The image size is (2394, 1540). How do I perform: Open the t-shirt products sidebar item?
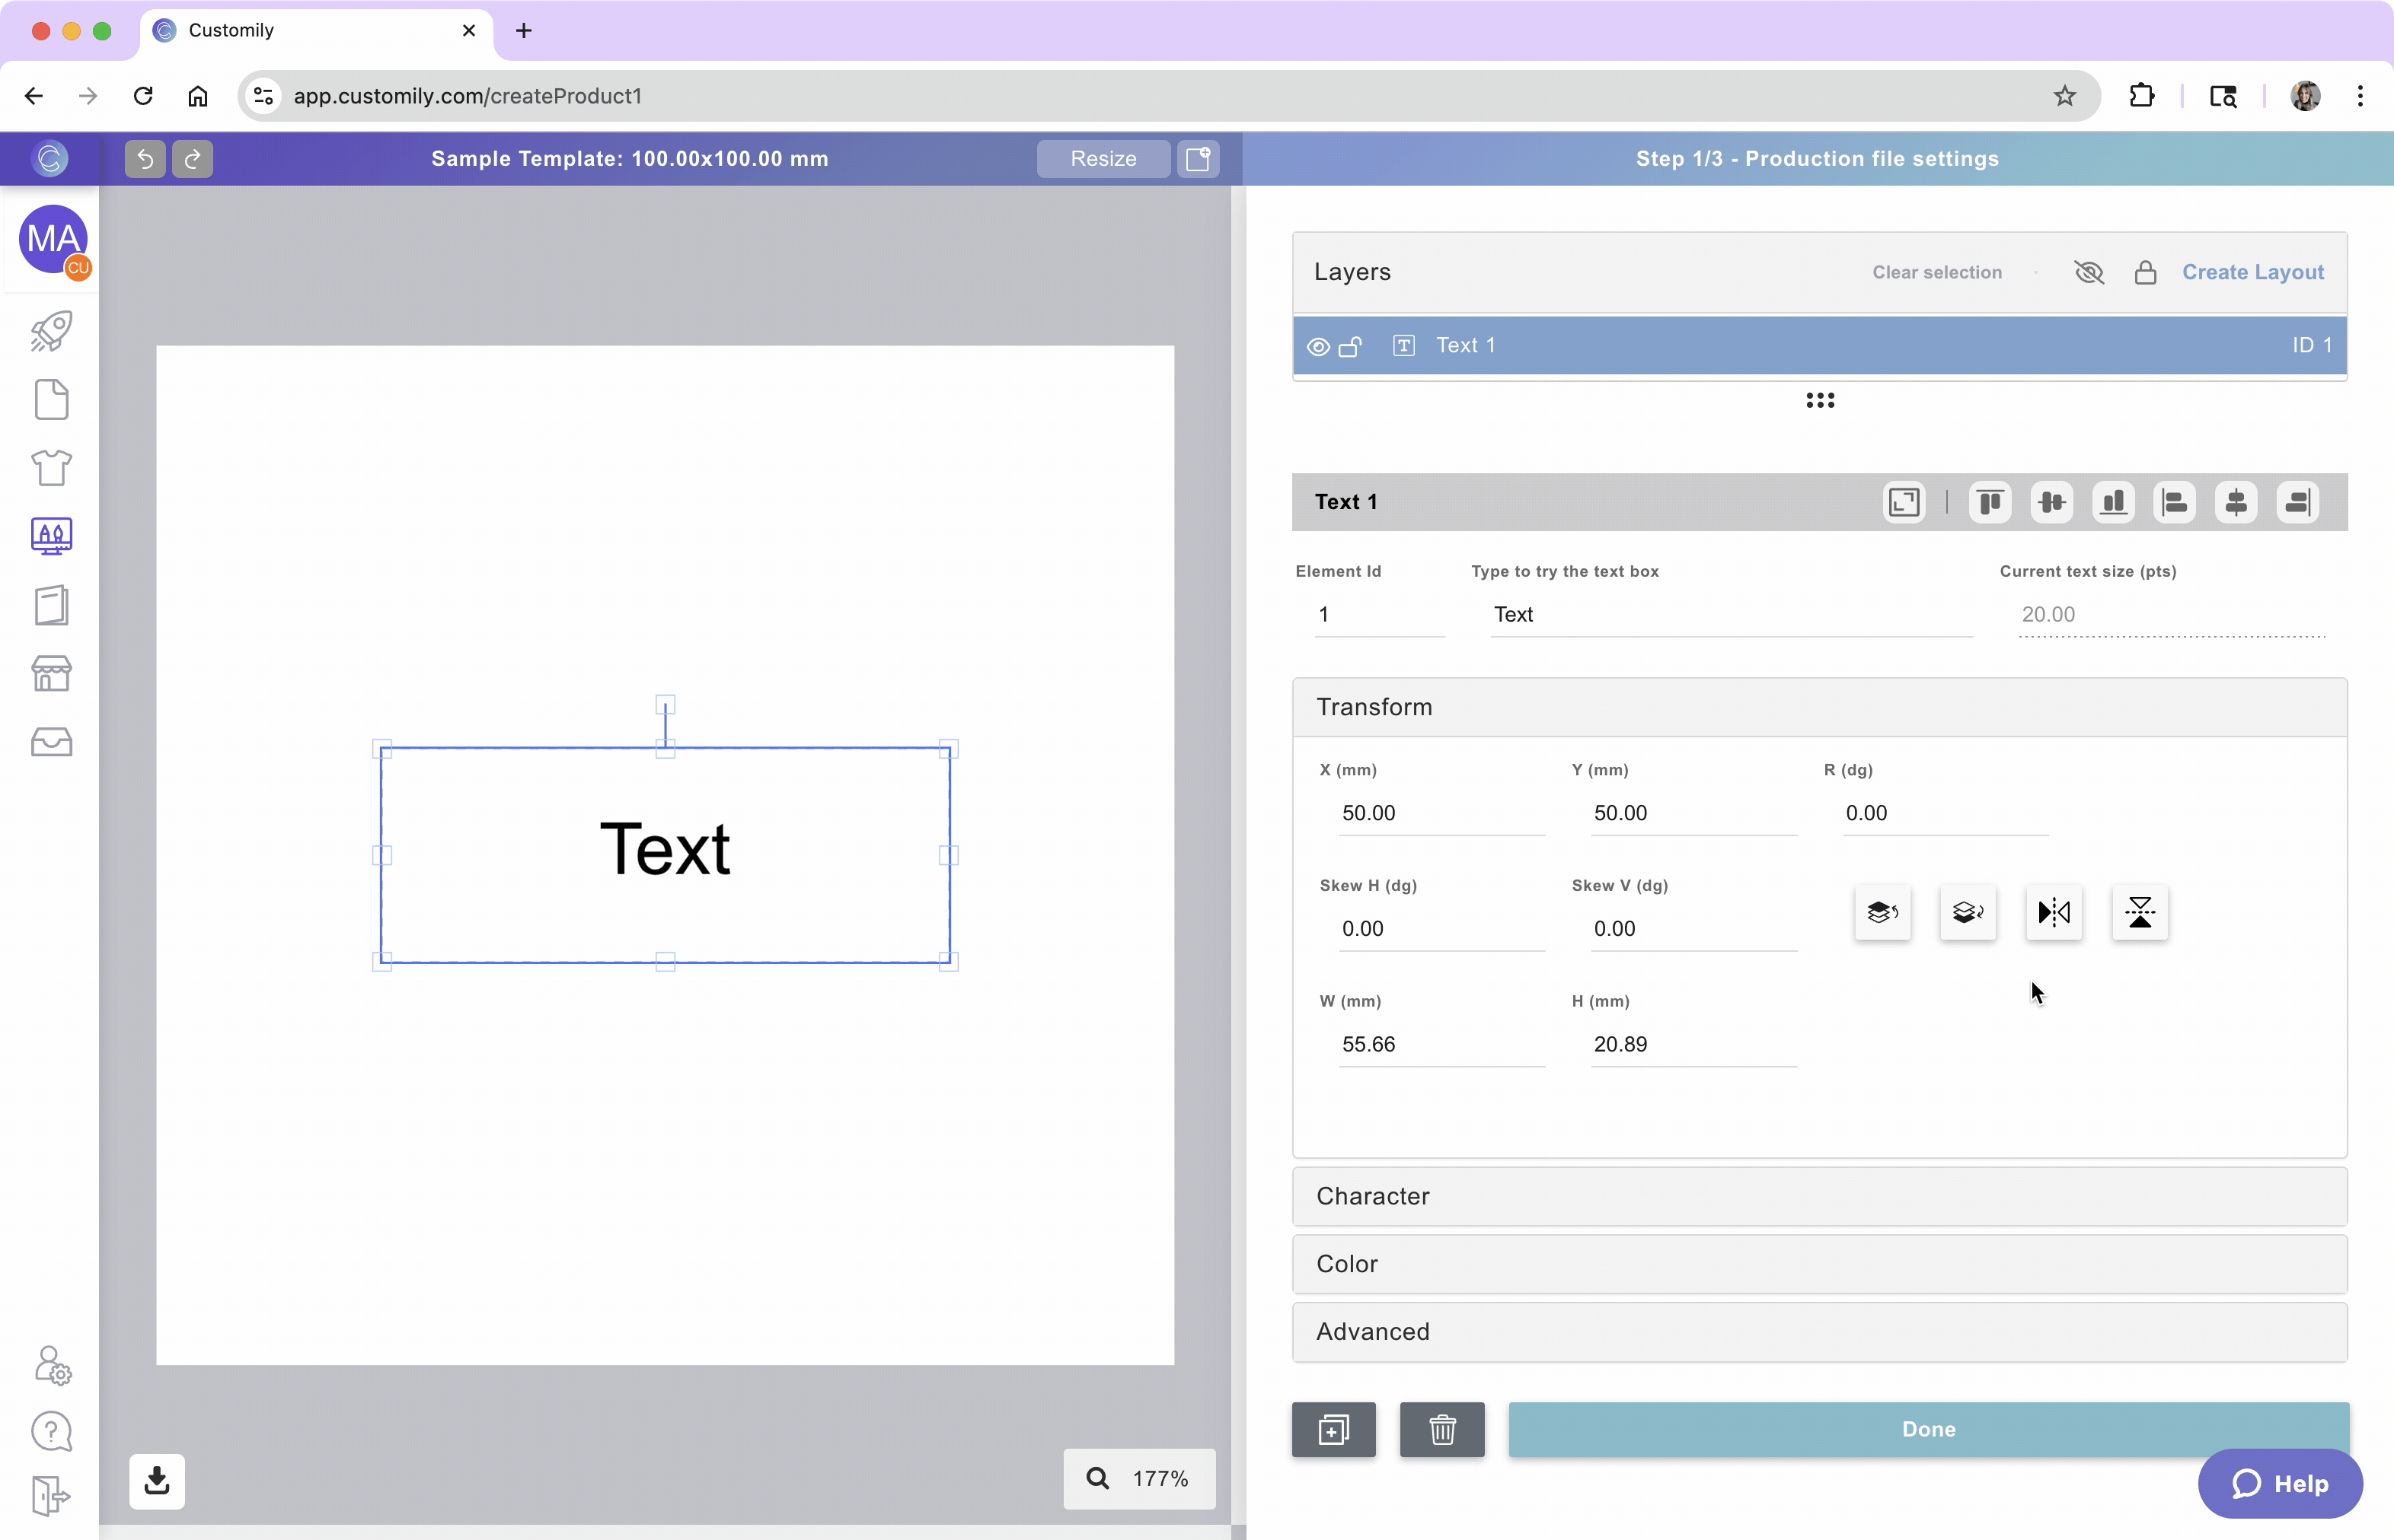[51, 467]
